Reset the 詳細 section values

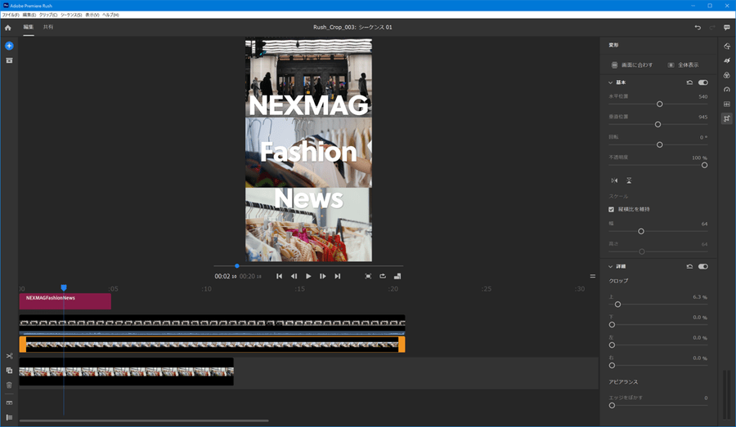tap(689, 267)
